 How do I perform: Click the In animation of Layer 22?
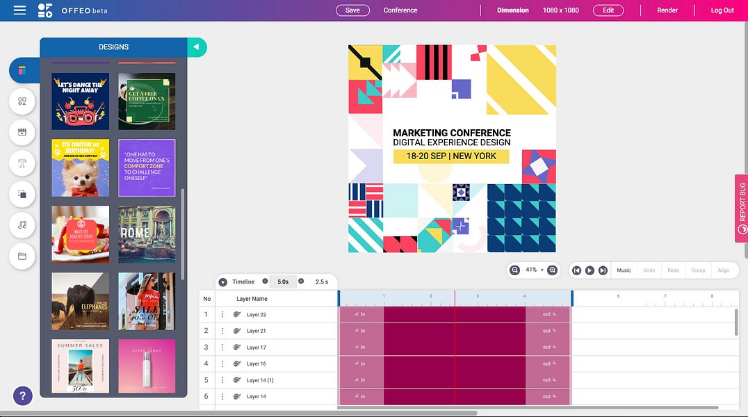(x=361, y=314)
